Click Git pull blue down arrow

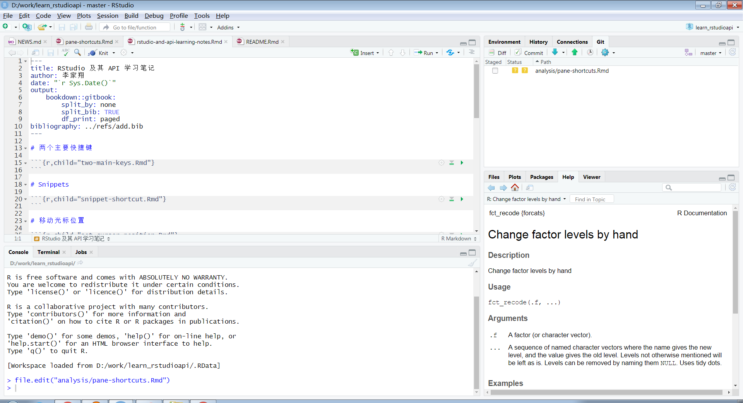pos(555,52)
